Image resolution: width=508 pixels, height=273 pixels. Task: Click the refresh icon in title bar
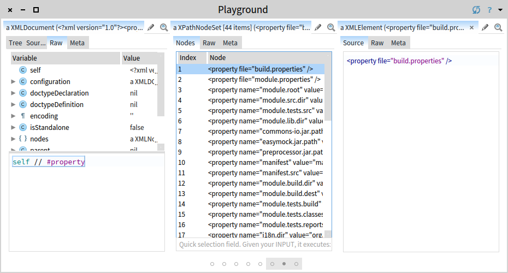click(x=476, y=10)
